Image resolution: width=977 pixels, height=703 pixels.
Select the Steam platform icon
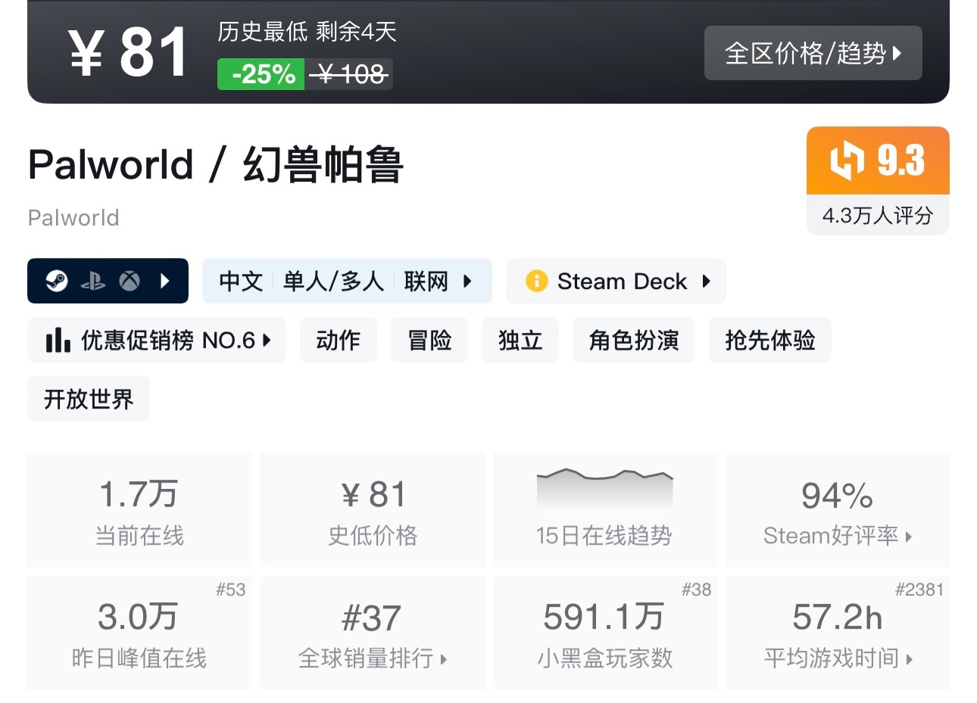click(56, 281)
